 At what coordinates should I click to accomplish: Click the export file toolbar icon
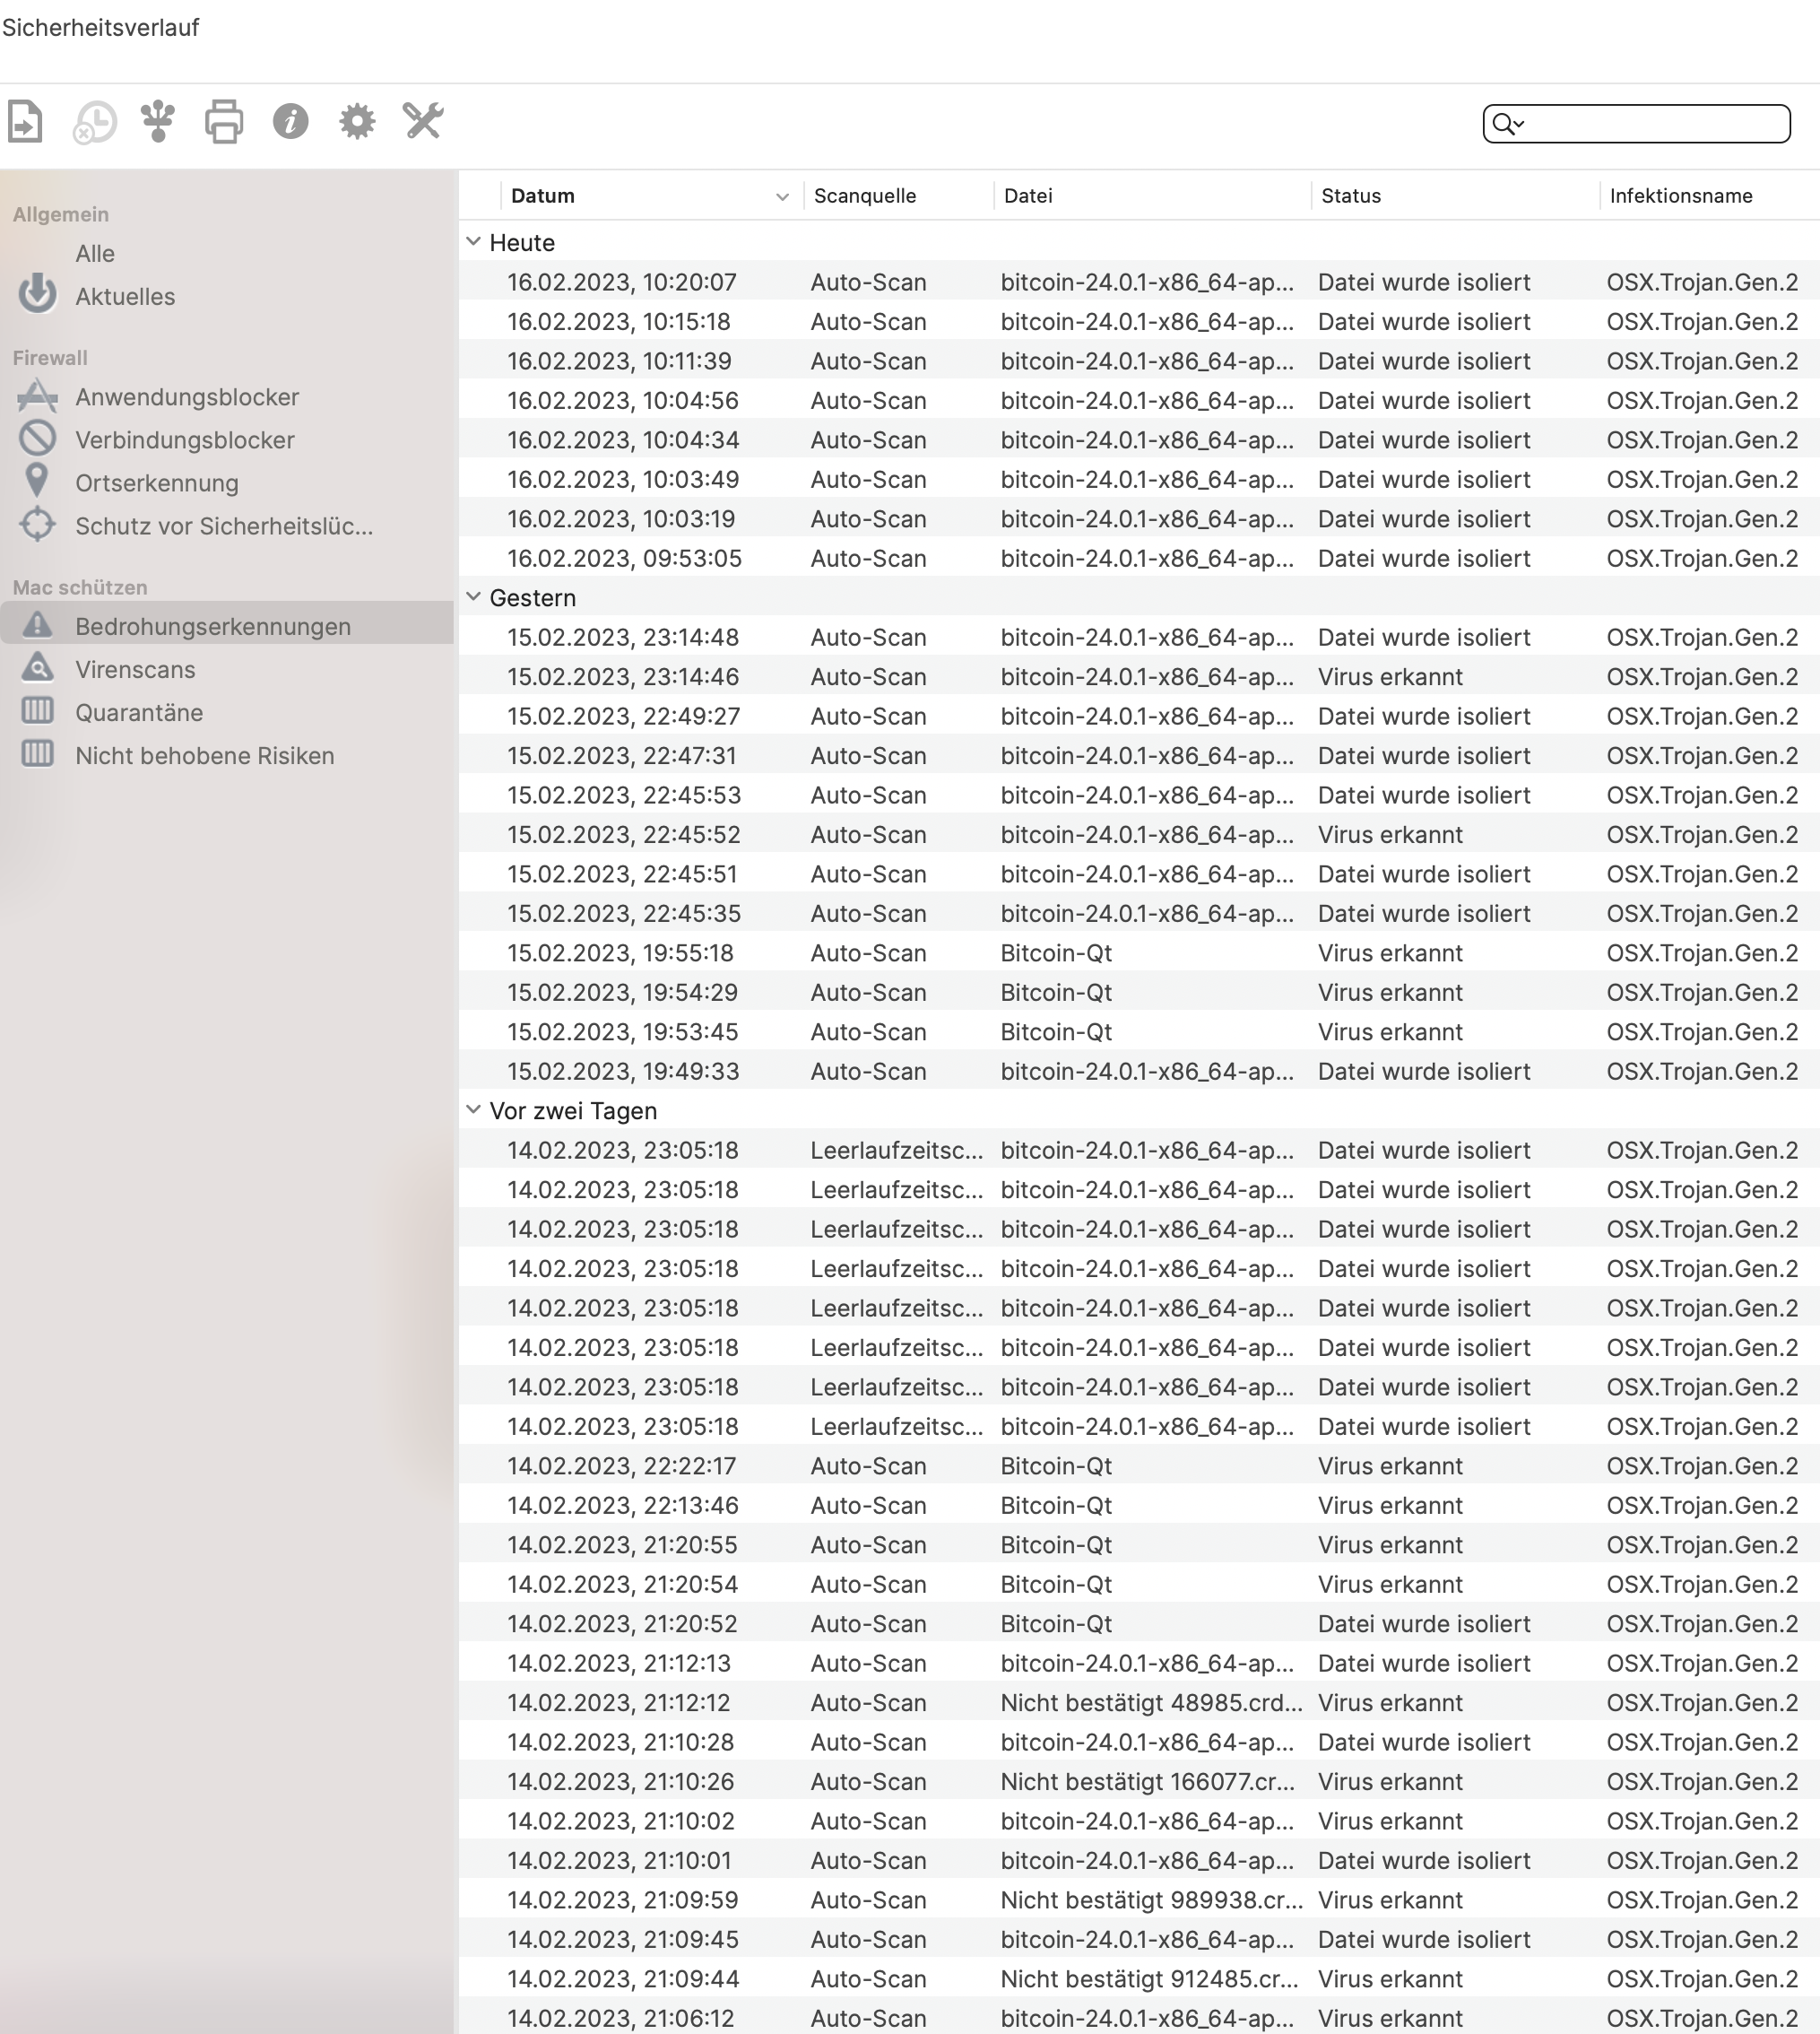click(25, 122)
